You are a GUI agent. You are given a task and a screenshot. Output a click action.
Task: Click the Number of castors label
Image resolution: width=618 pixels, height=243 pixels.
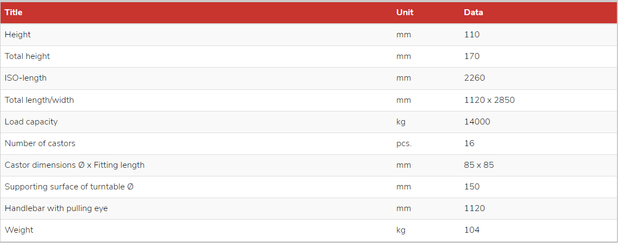40,143
